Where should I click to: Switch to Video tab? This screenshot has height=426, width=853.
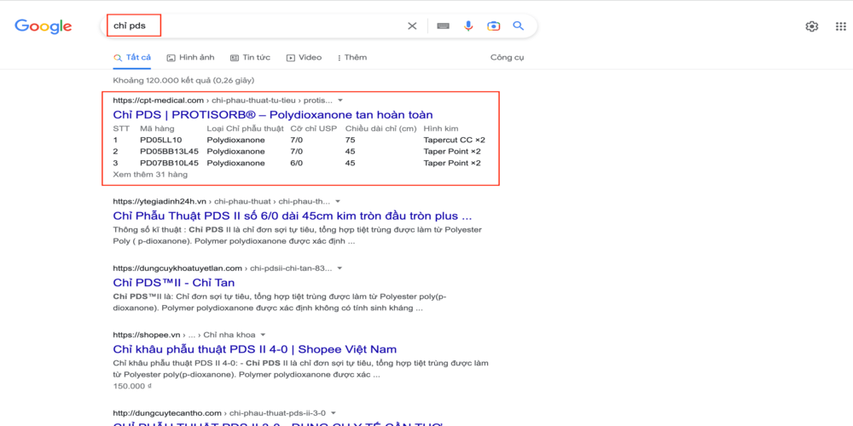305,58
